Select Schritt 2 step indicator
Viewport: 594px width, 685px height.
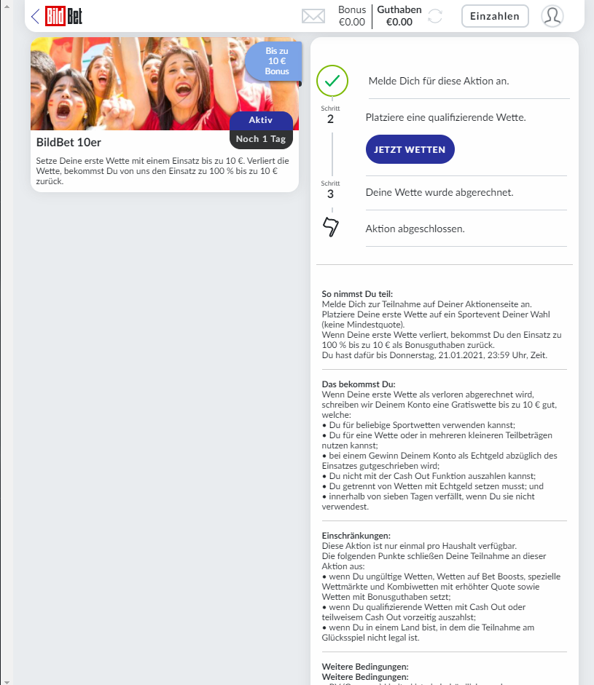(x=330, y=115)
